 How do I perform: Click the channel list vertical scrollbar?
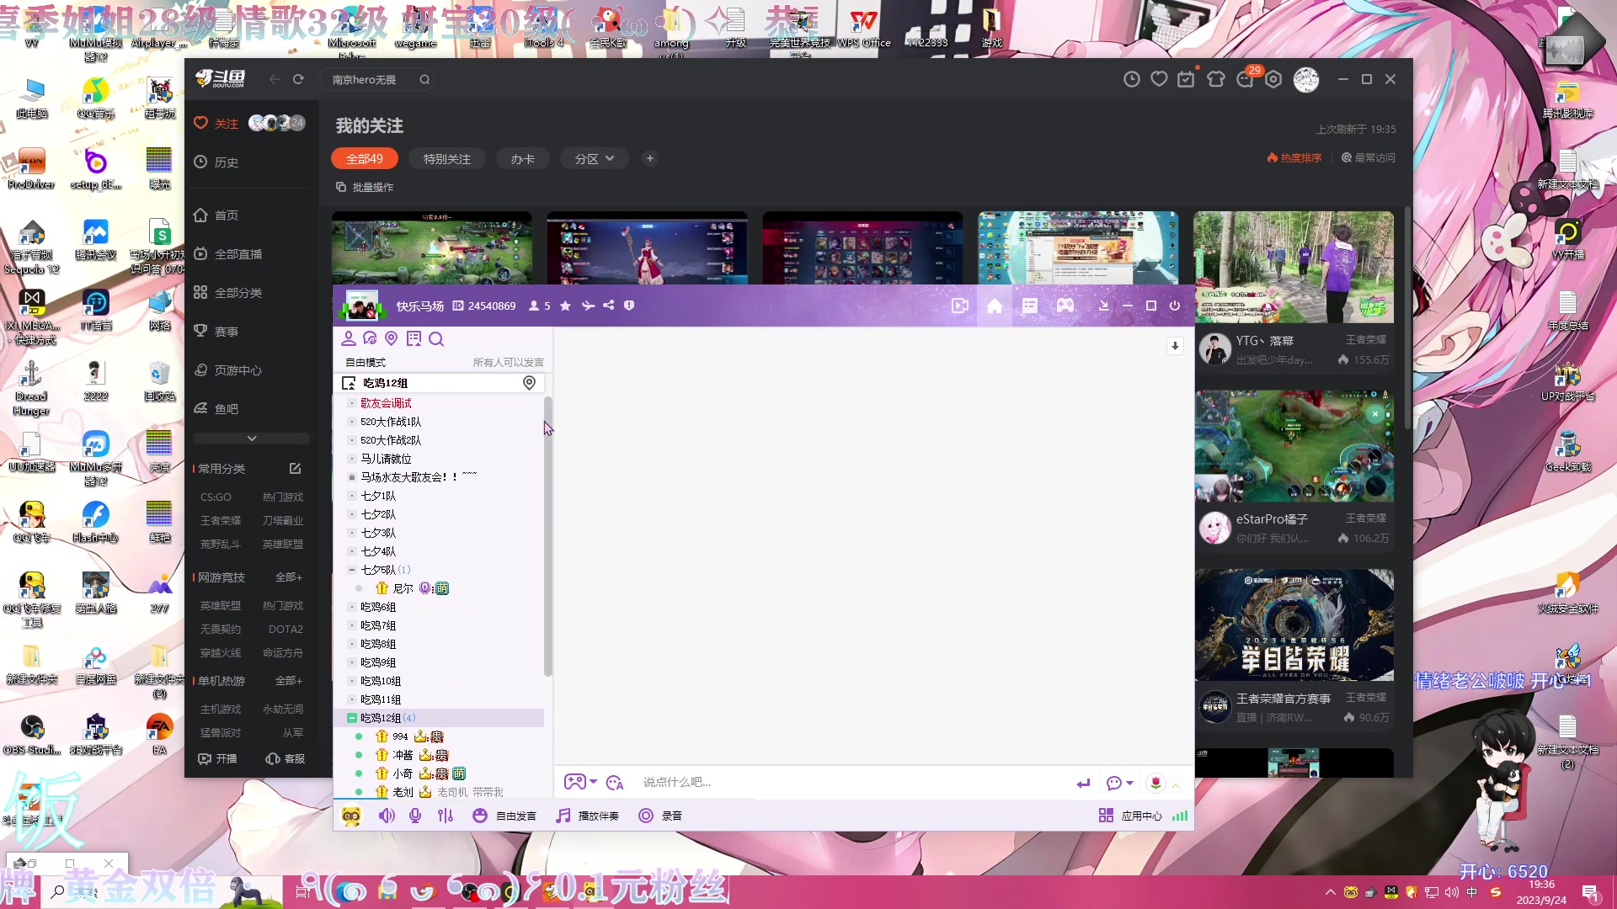548,536
